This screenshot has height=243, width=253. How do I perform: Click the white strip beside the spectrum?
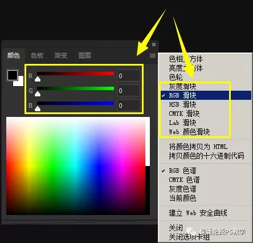[x=148, y=141]
